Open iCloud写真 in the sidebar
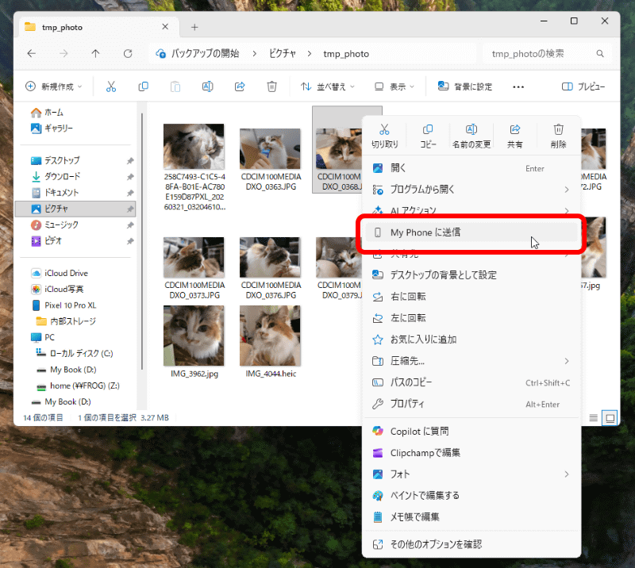This screenshot has height=568, width=635. coord(75,289)
